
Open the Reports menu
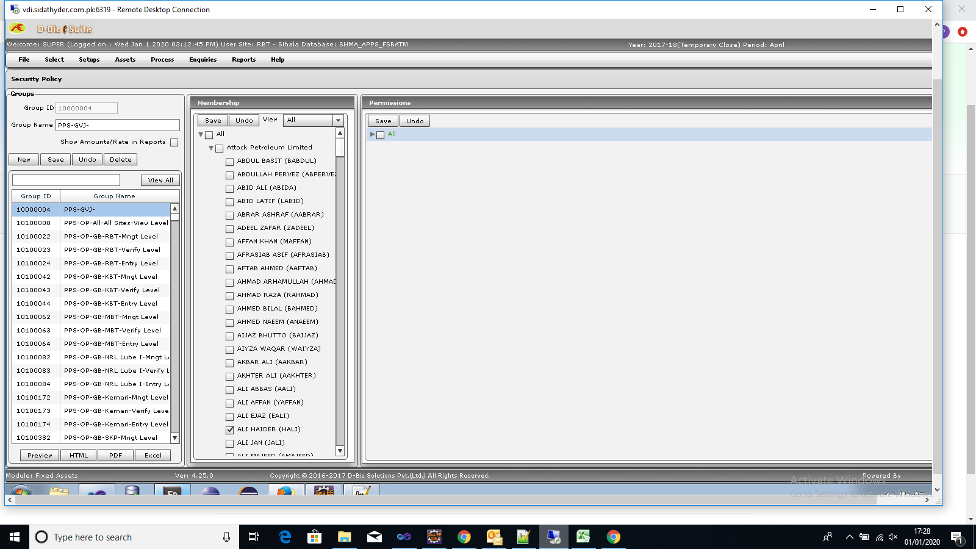click(243, 59)
